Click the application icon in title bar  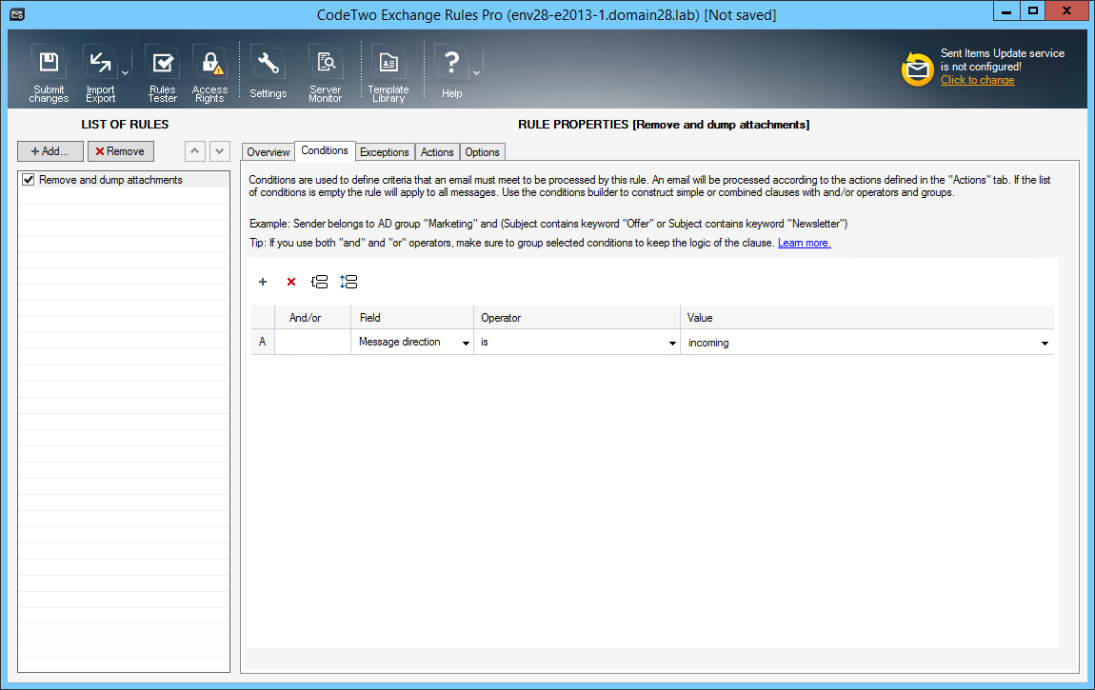pos(17,14)
